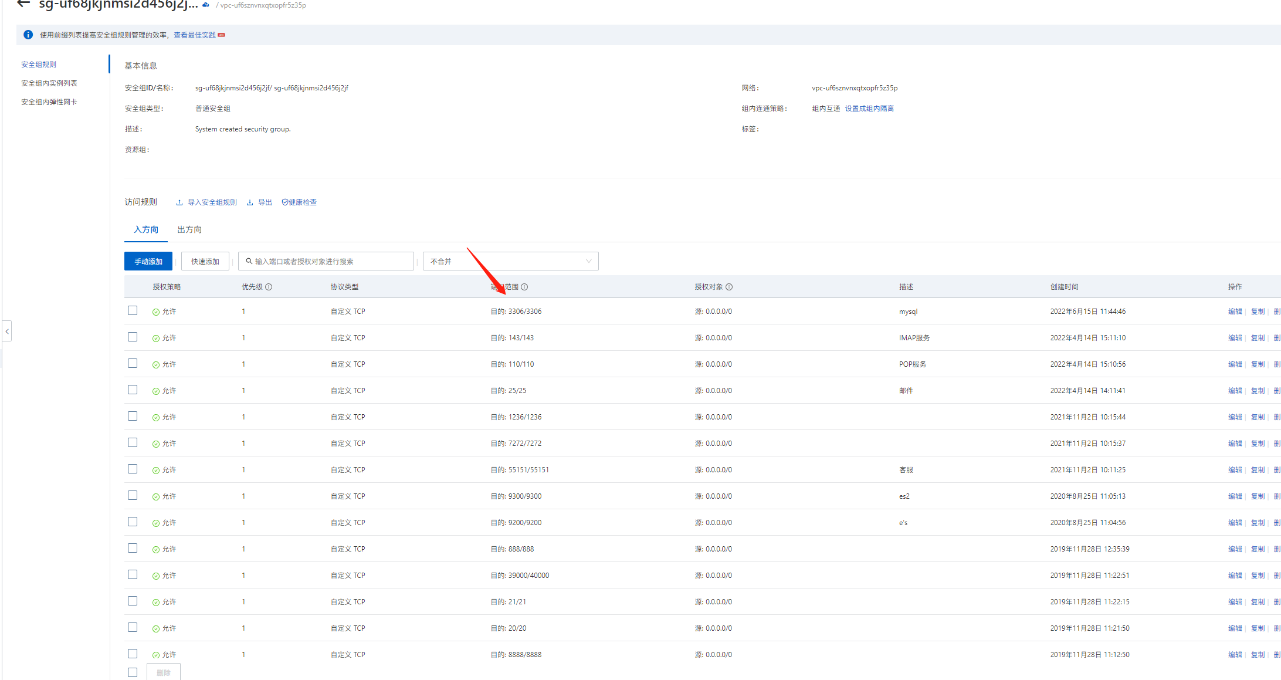This screenshot has height=680, width=1281.
Task: Click the 创建时间 column header
Action: point(1065,287)
